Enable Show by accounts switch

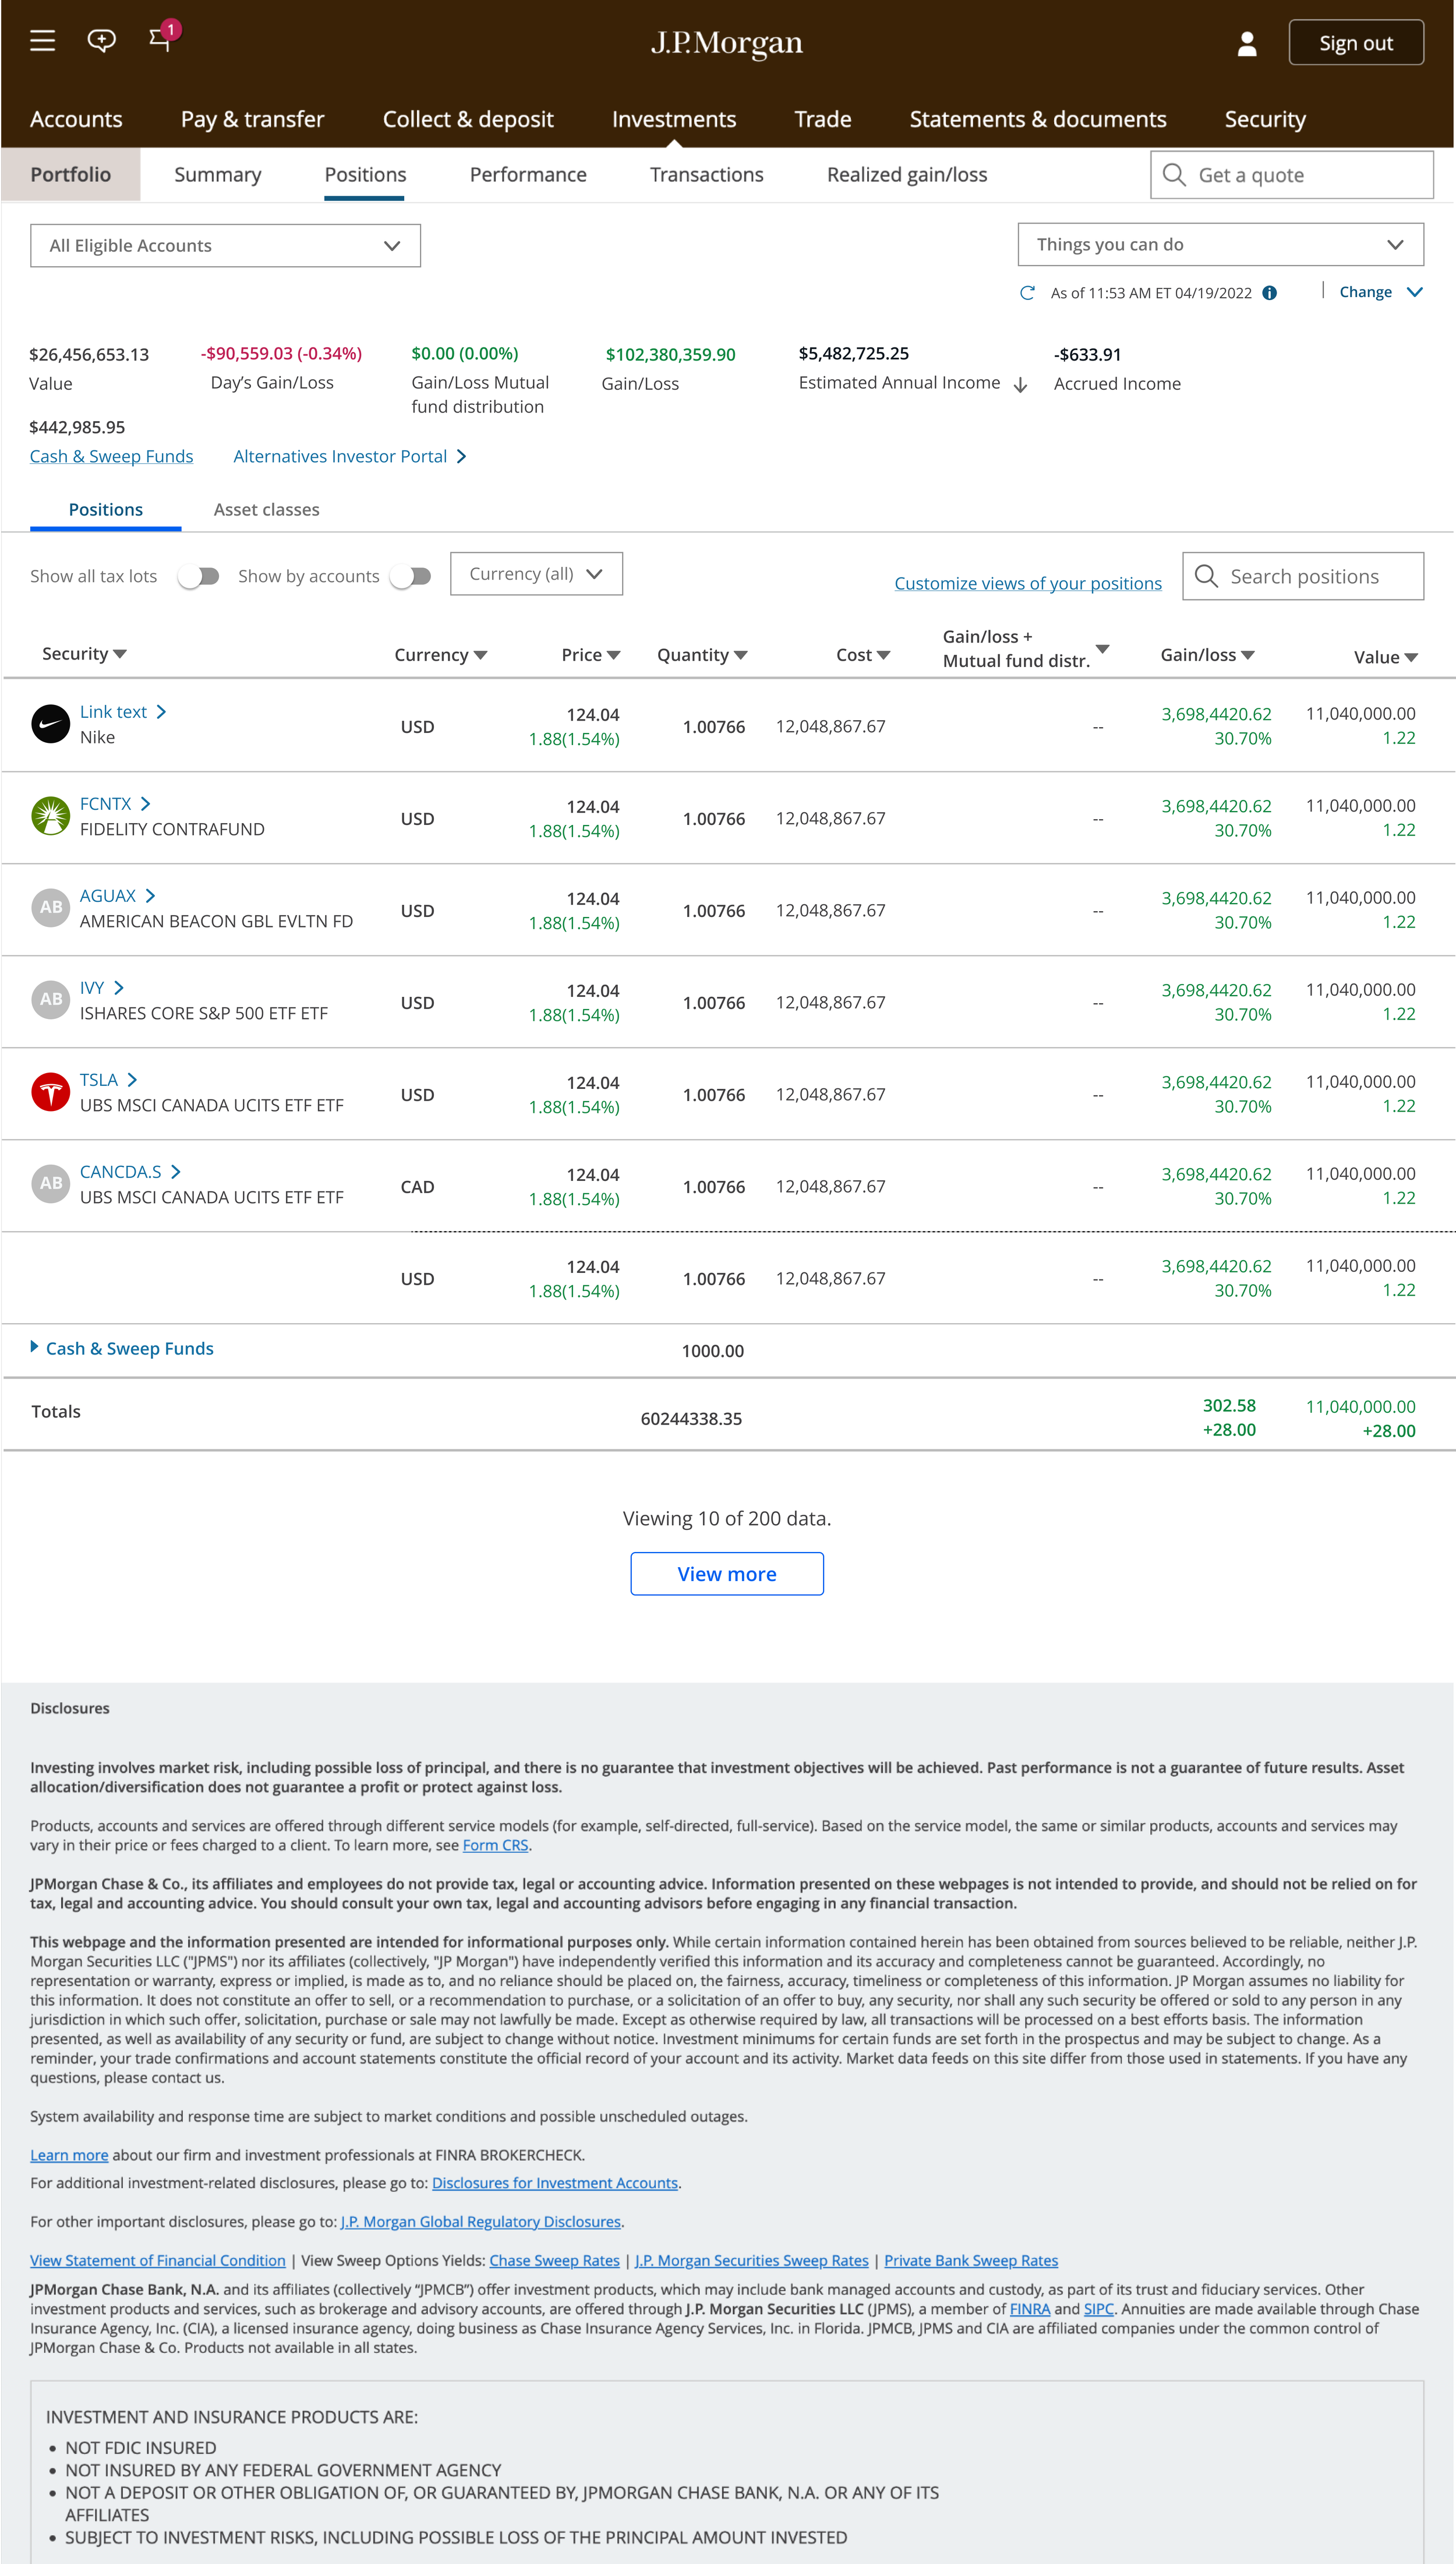point(410,576)
